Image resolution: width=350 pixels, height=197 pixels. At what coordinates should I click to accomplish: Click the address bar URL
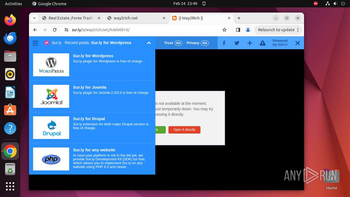point(101,30)
